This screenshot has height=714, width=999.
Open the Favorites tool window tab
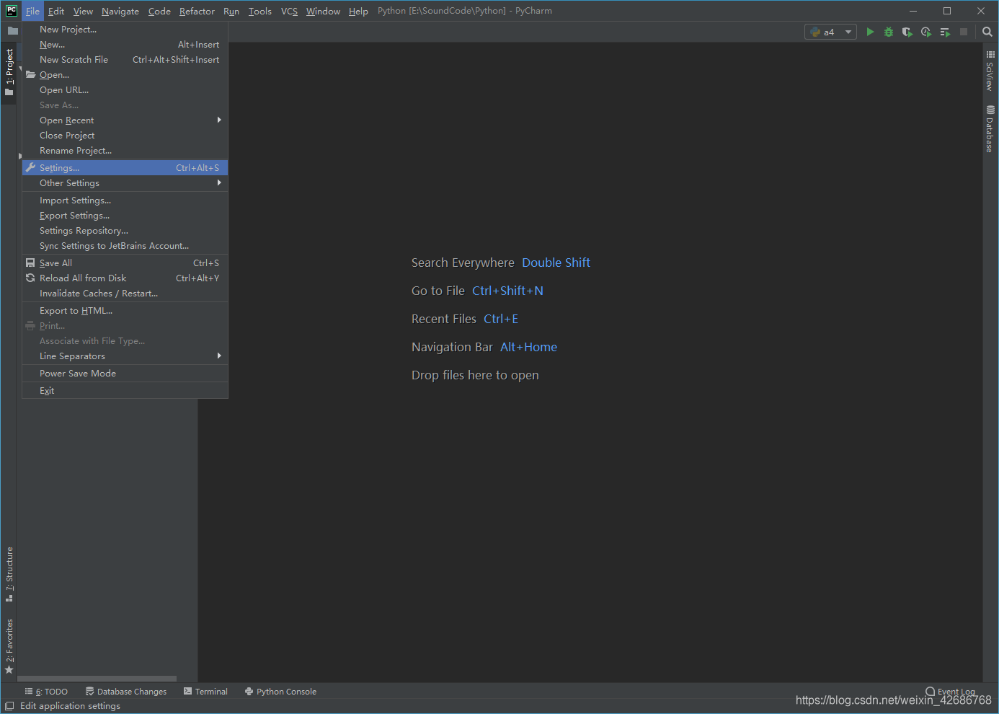[x=9, y=646]
